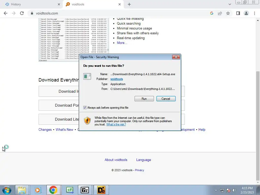The width and height of the screenshot is (260, 195).
Task: Open About voidtools link
Action: tap(116, 160)
